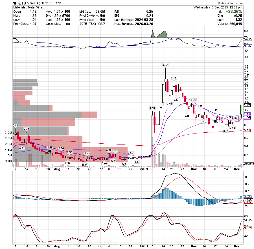Click the 250815 volume axis tag

tap(249, 164)
